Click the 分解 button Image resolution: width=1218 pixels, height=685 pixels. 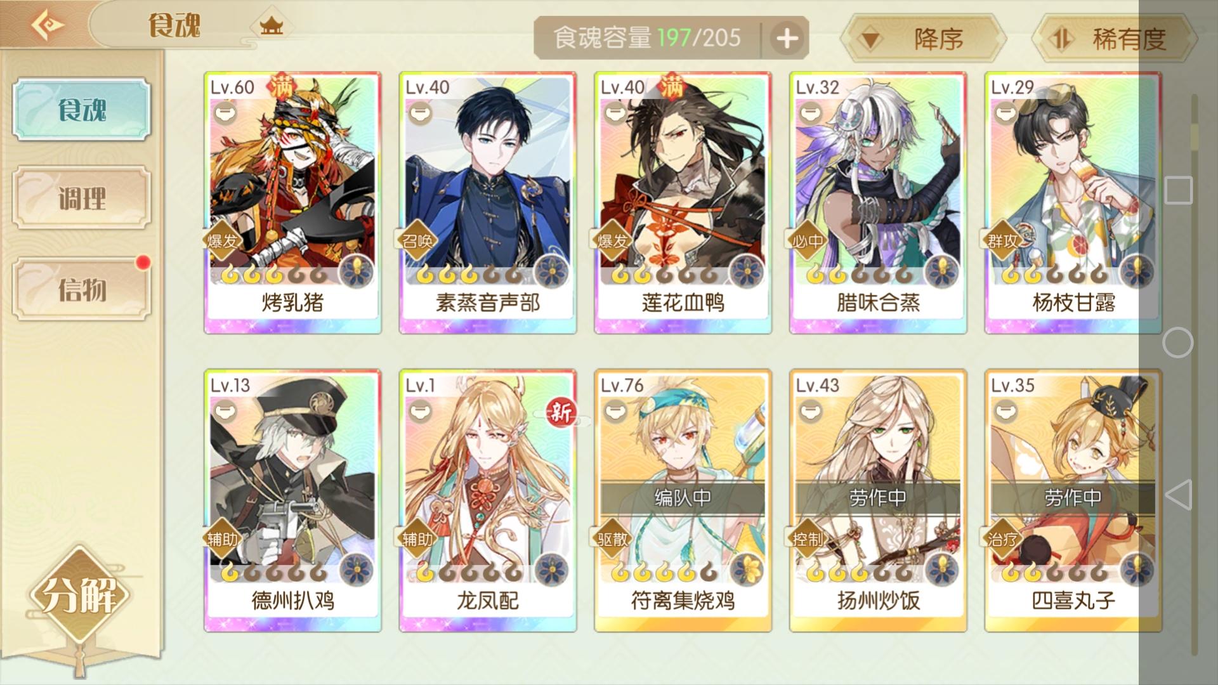point(79,595)
